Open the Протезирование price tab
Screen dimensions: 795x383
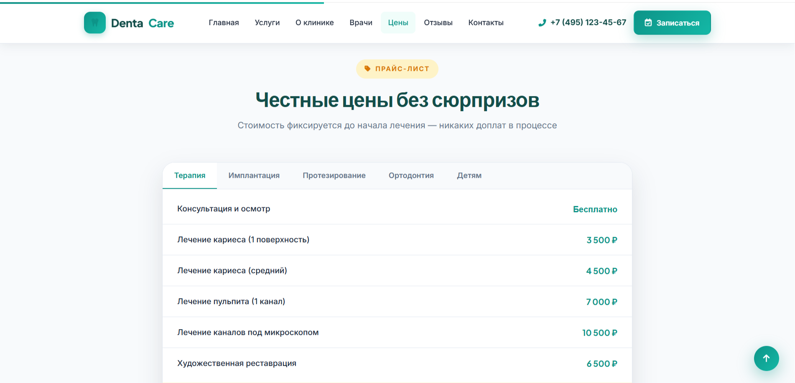(334, 175)
